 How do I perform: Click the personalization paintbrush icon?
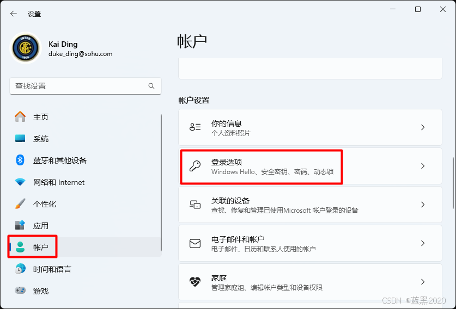[x=20, y=204]
